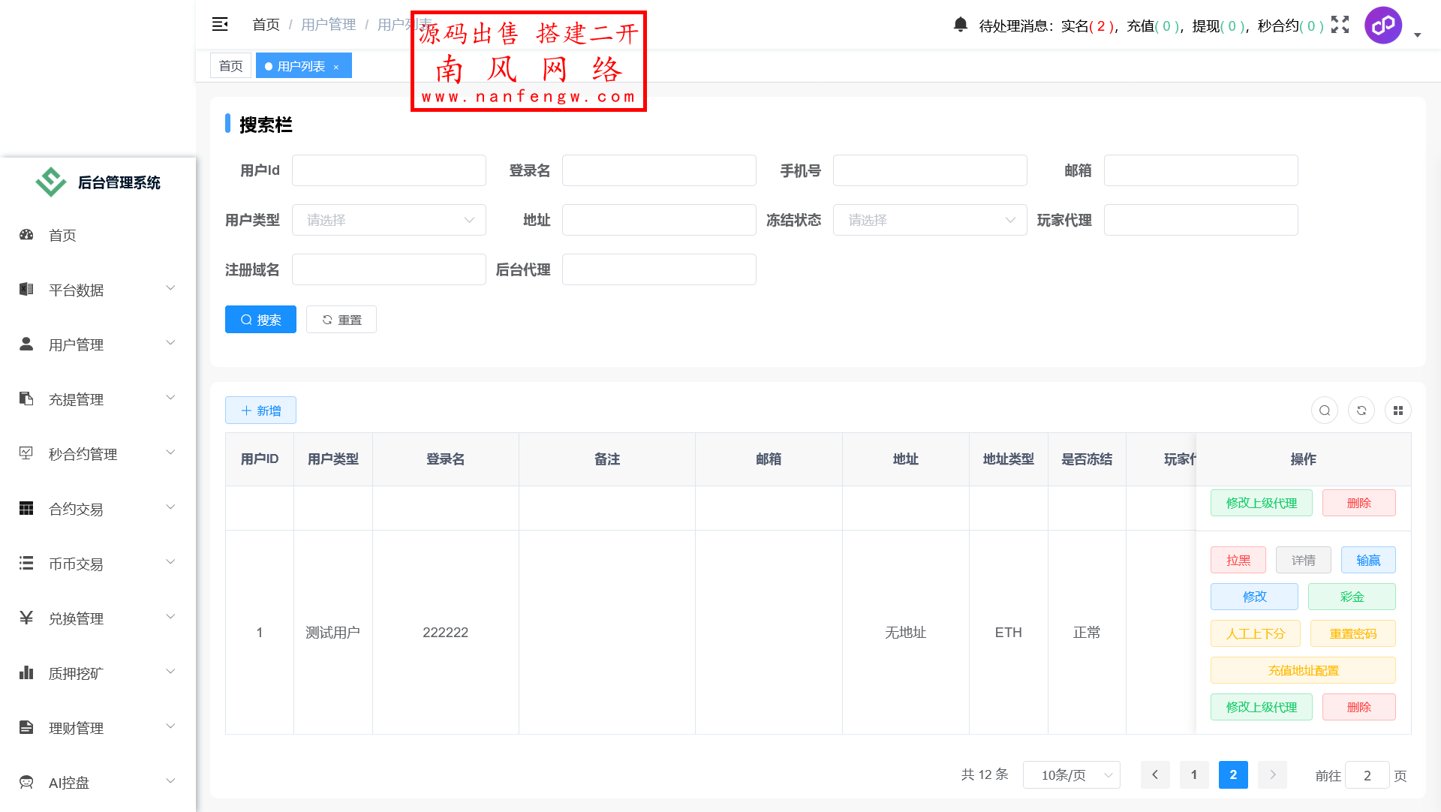Open the 10条/页 page size dropdown
Screen dimensions: 1441x812
(x=1072, y=775)
